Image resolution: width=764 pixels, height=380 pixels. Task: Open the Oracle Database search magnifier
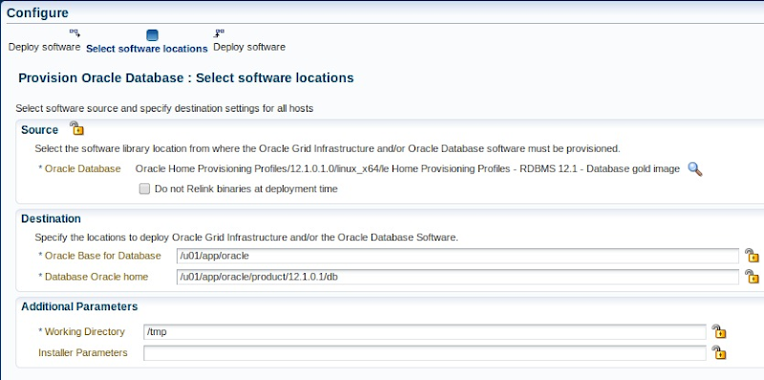tap(695, 169)
